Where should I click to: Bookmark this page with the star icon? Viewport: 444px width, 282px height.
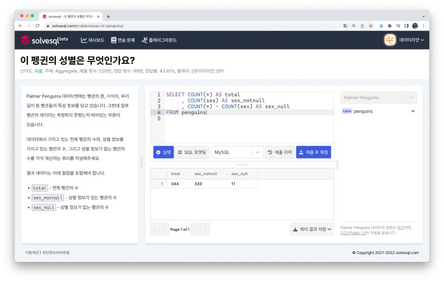pyautogui.click(x=370, y=26)
